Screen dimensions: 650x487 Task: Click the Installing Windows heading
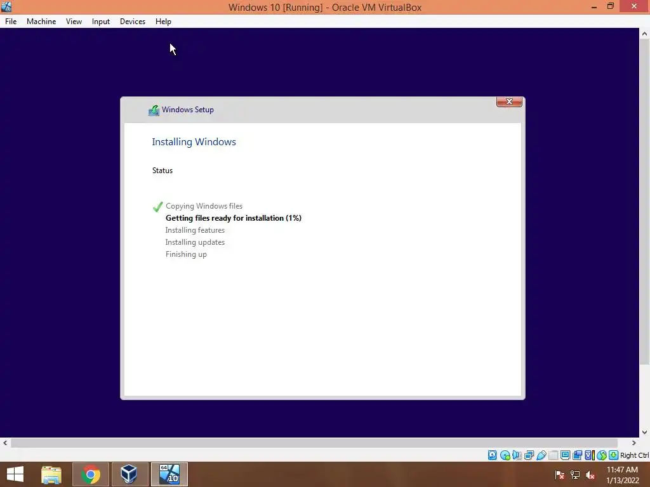(194, 141)
